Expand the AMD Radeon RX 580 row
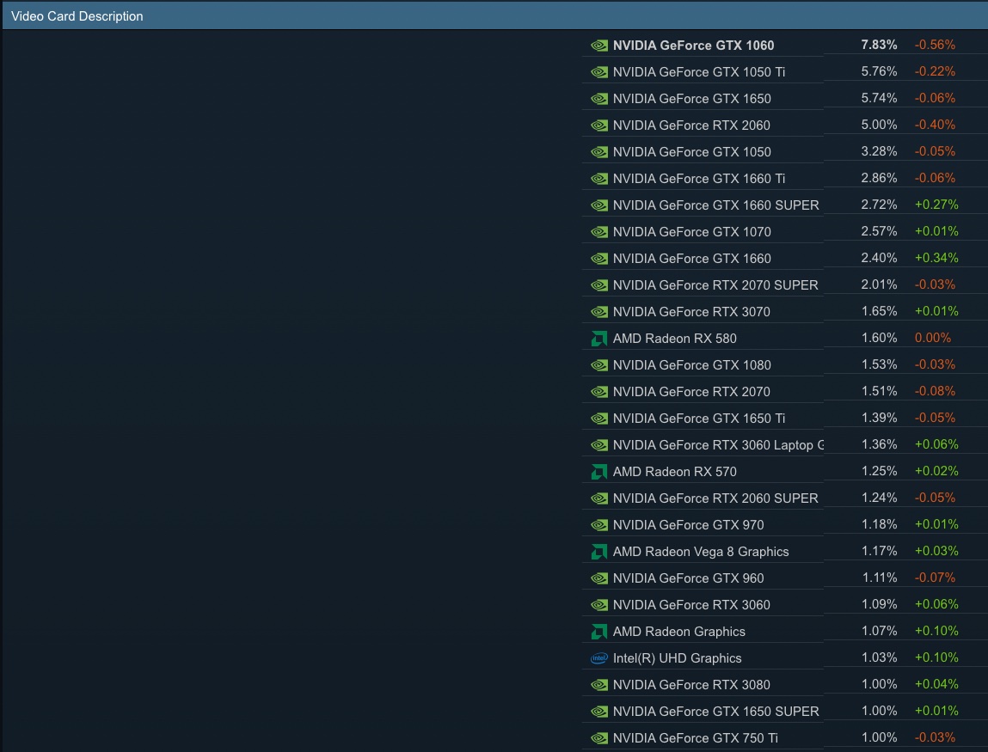Image resolution: width=988 pixels, height=752 pixels. coord(674,339)
